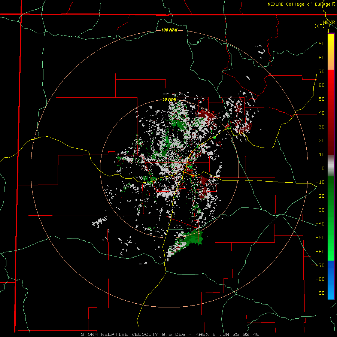The width and height of the screenshot is (337, 337).
Task: Select the -70 scale value
Action: point(320,265)
